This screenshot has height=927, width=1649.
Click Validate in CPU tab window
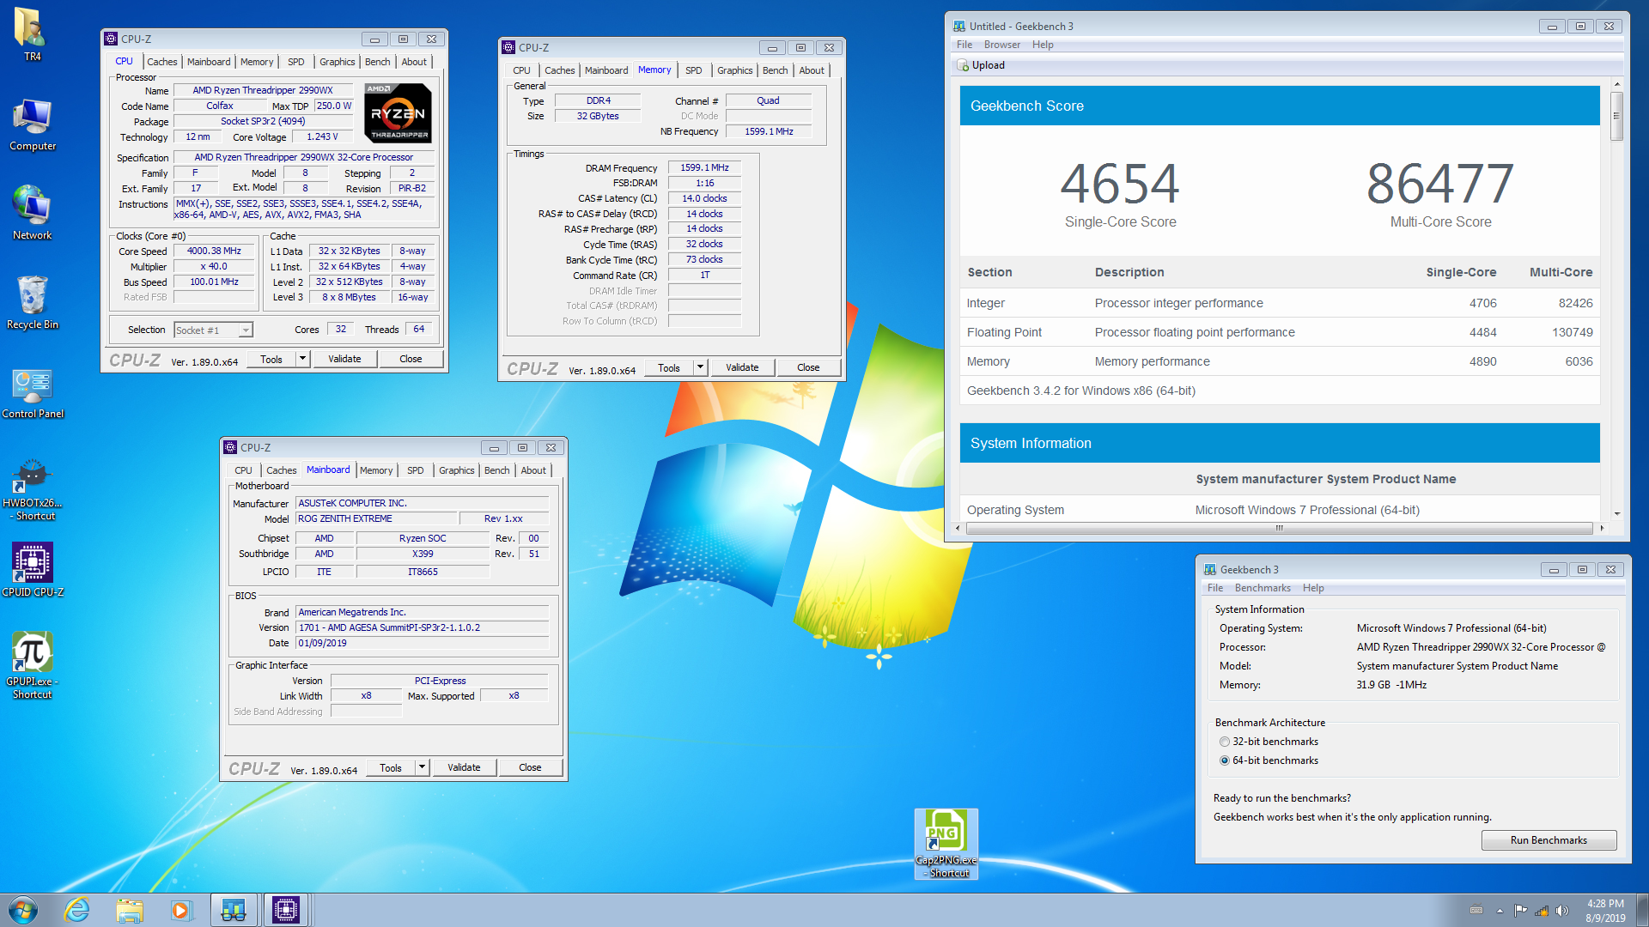pos(344,359)
